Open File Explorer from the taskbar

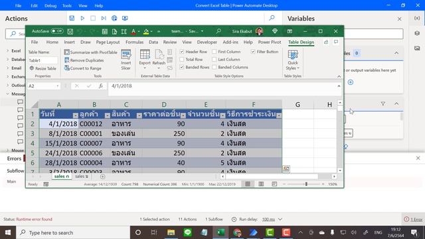point(171,232)
